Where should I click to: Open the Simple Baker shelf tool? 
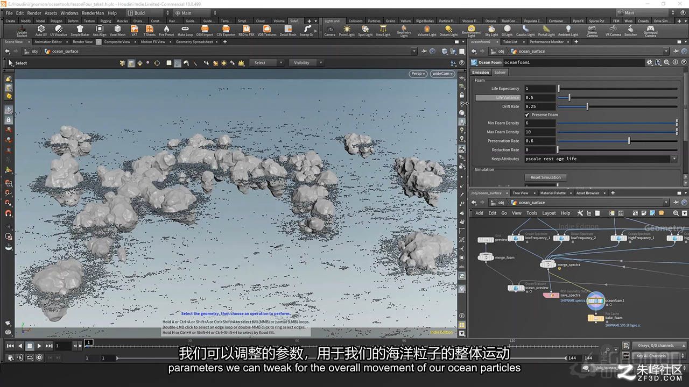80,31
